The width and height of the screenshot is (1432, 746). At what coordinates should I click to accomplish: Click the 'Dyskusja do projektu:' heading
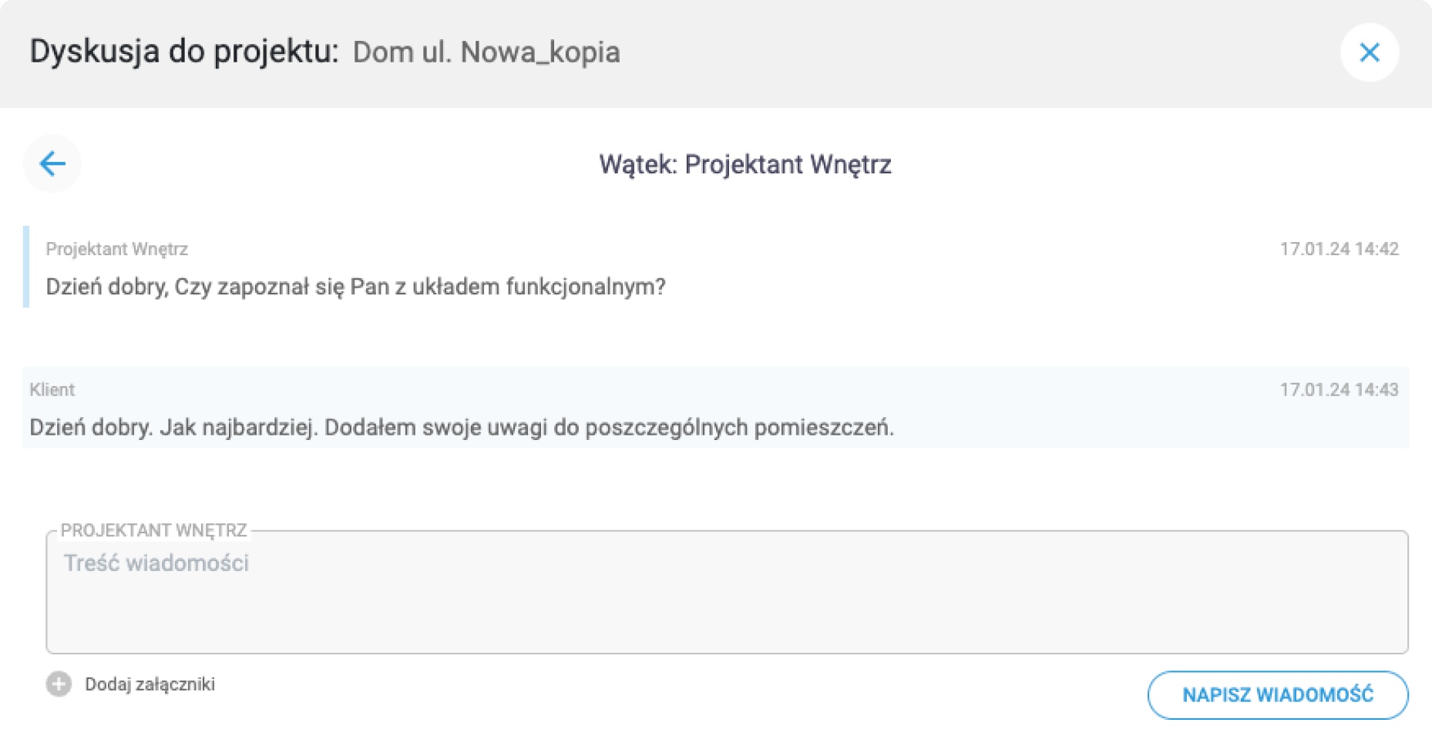click(x=183, y=52)
